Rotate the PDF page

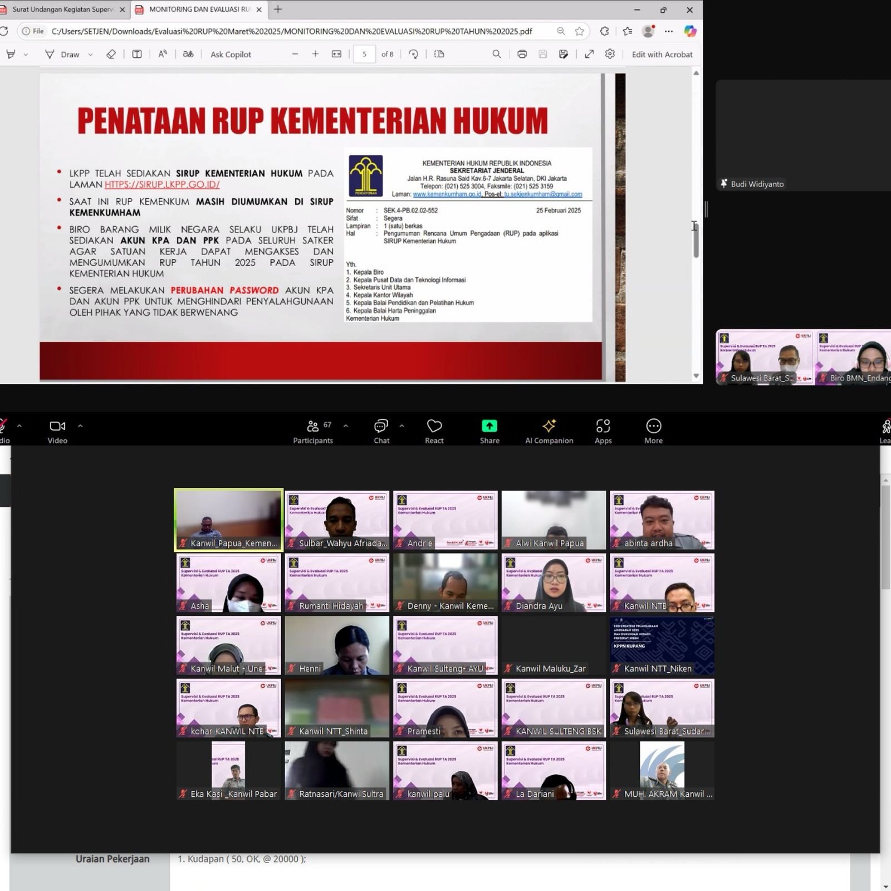[x=413, y=54]
